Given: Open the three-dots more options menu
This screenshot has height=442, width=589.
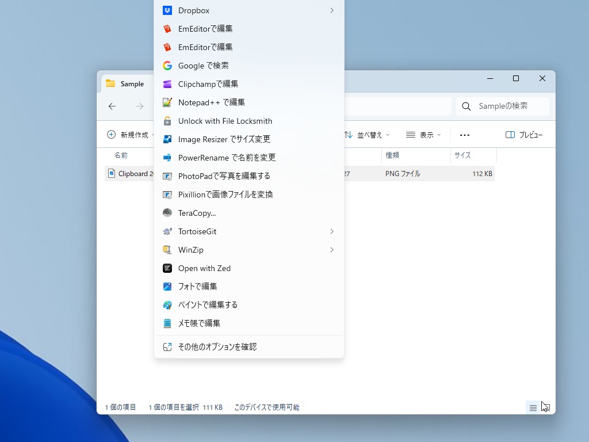Looking at the screenshot, I should click(465, 135).
